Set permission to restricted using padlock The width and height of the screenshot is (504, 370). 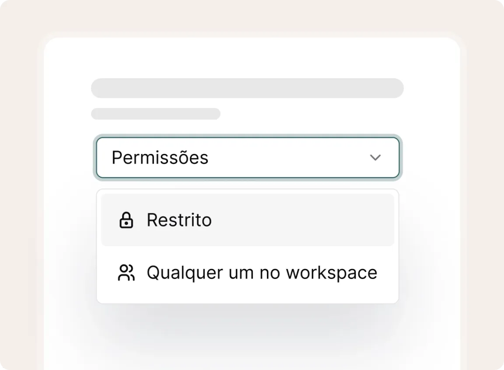tap(126, 220)
